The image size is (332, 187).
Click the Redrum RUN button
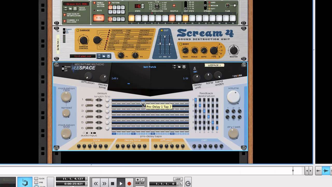pyautogui.click(x=99, y=18)
